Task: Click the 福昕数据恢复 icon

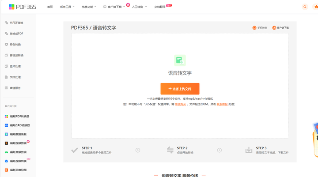Action: coord(6,134)
